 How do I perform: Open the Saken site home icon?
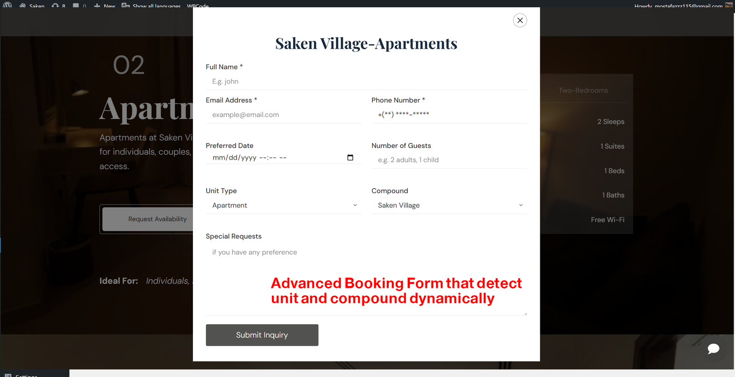[x=23, y=6]
